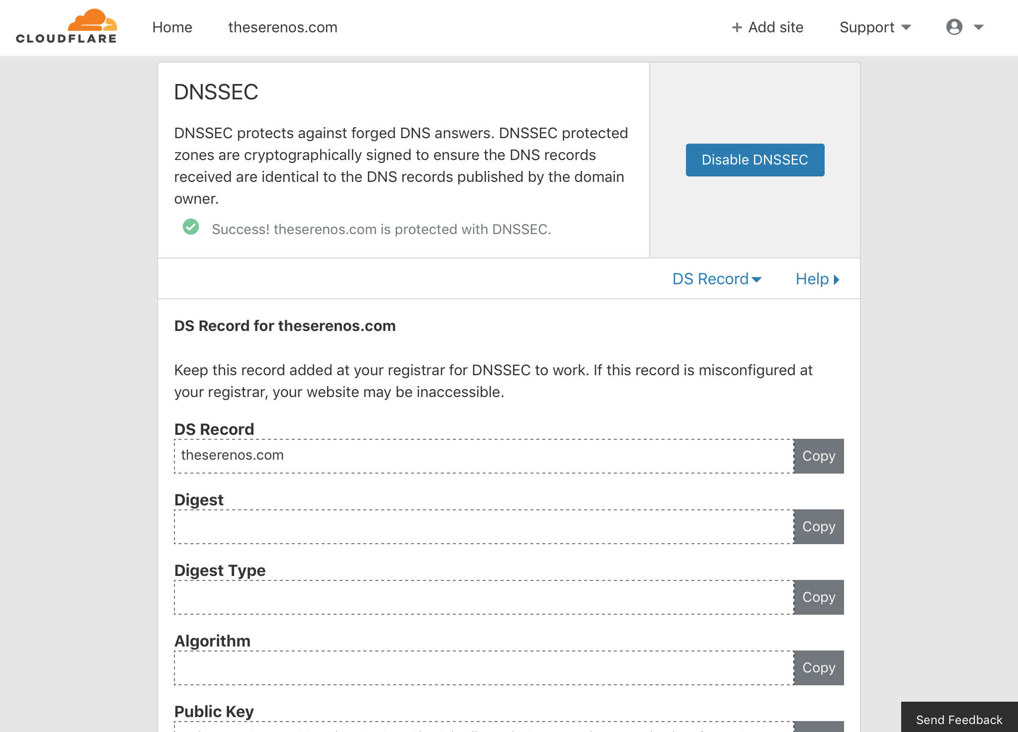Copy the Digest Type value
This screenshot has width=1018, height=732.
pyautogui.click(x=819, y=597)
